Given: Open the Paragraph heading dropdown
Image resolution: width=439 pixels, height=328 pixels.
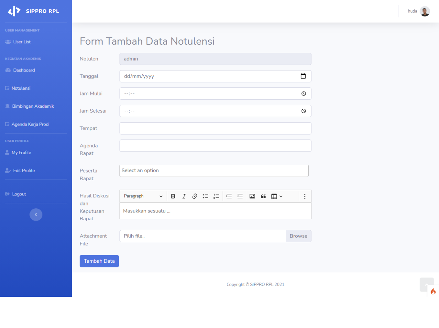Looking at the screenshot, I should [x=143, y=196].
